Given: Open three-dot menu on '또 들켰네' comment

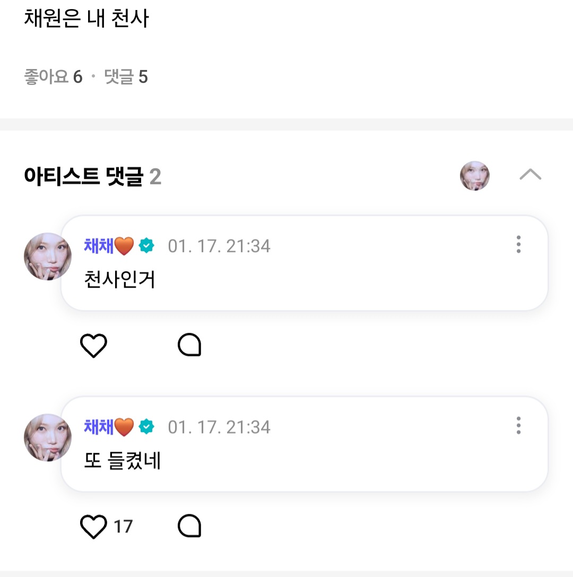Looking at the screenshot, I should [518, 425].
